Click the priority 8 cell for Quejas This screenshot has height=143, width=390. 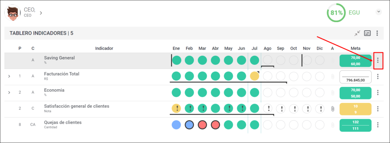click(x=20, y=125)
